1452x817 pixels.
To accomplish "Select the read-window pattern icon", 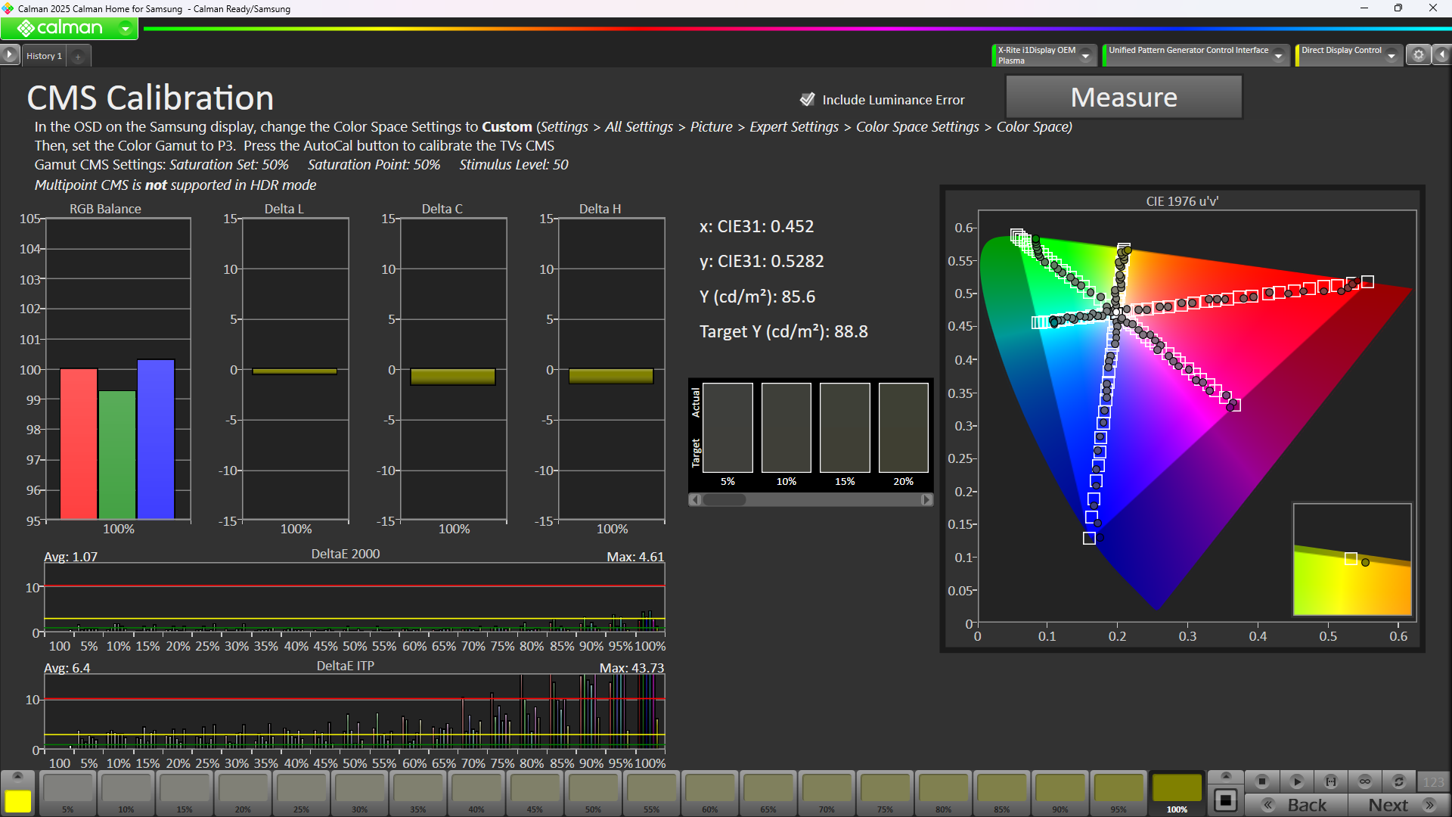I will coord(1331,782).
